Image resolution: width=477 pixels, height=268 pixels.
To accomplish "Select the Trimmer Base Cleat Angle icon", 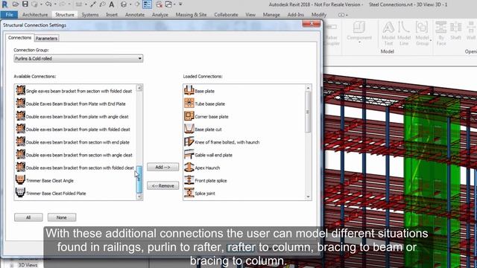I will pos(20,180).
